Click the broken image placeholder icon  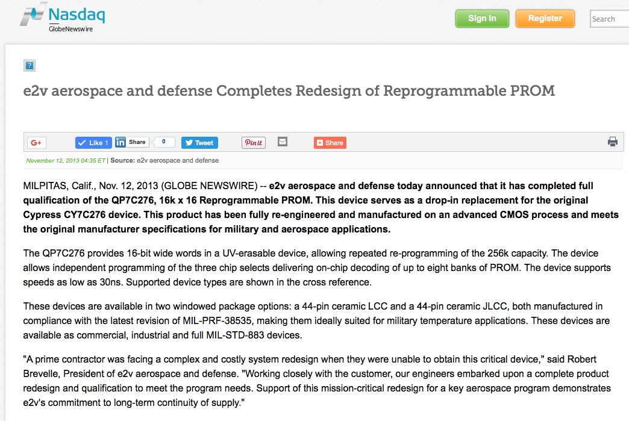(30, 66)
